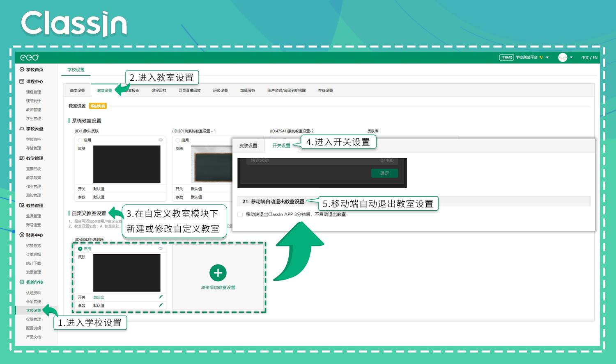616x364 pixels.
Task: Switch to the 基本设置 tab
Action: click(x=77, y=91)
